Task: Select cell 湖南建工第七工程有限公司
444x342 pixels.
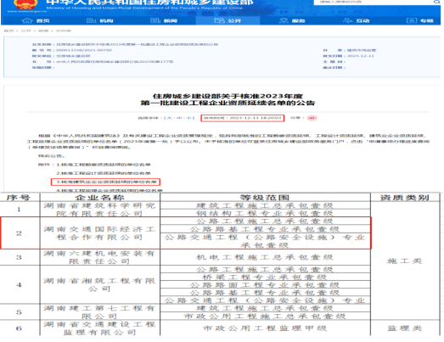Action: coord(99,312)
